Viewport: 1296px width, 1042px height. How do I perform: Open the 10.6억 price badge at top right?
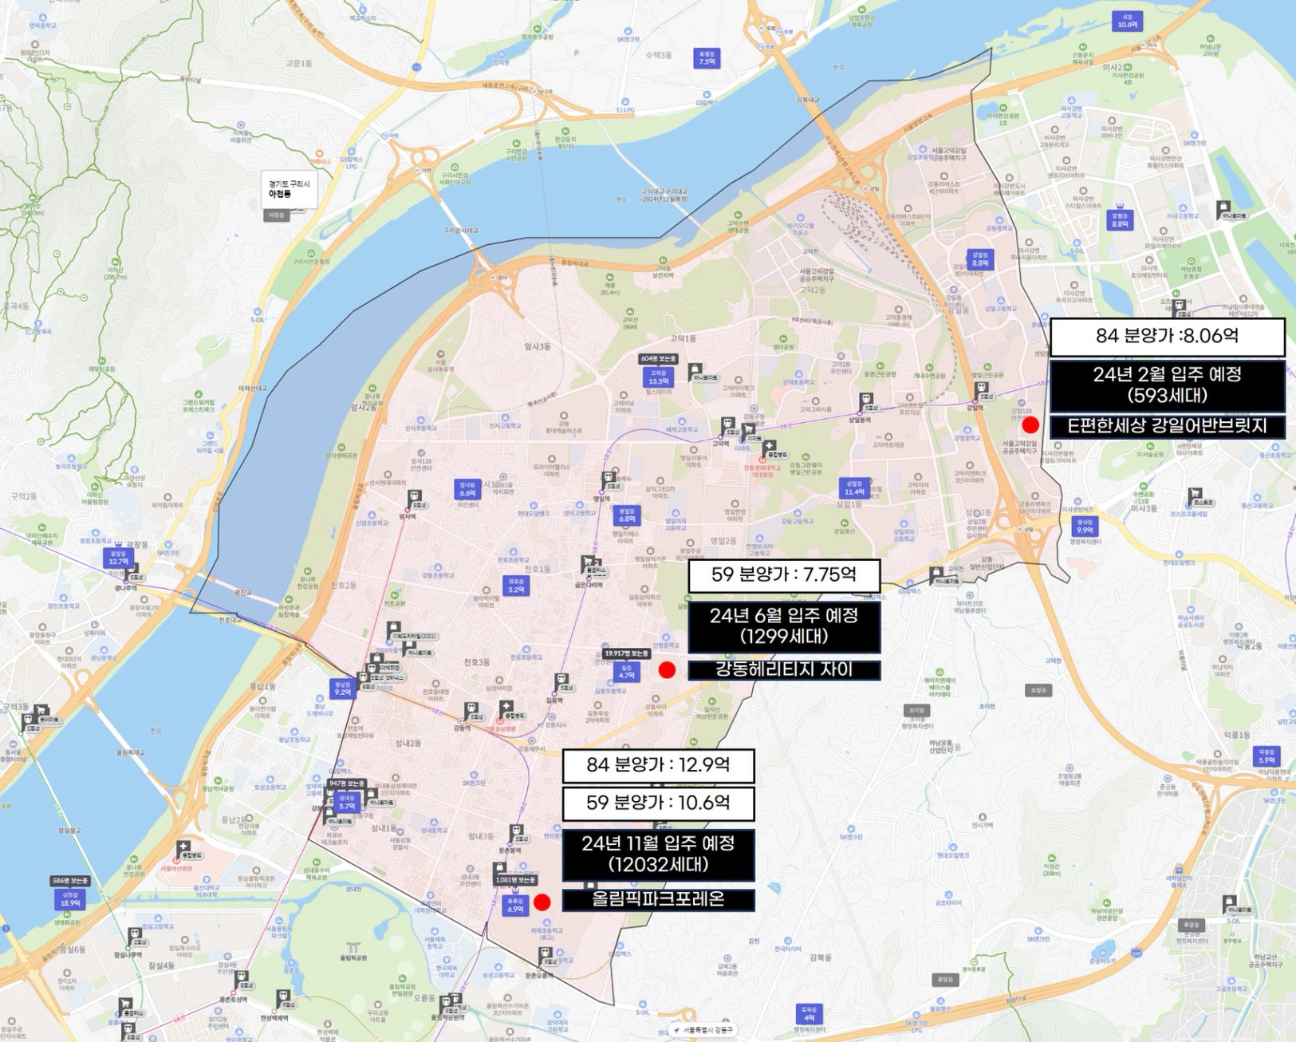1127,21
